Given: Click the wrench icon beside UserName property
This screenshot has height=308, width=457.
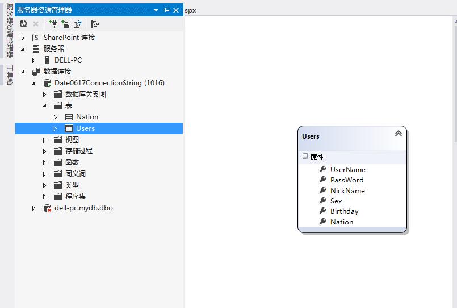Looking at the screenshot, I should coord(322,169).
